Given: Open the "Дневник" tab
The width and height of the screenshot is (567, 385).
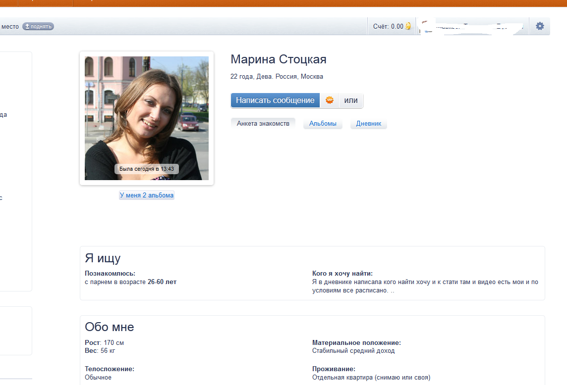Looking at the screenshot, I should pos(369,124).
